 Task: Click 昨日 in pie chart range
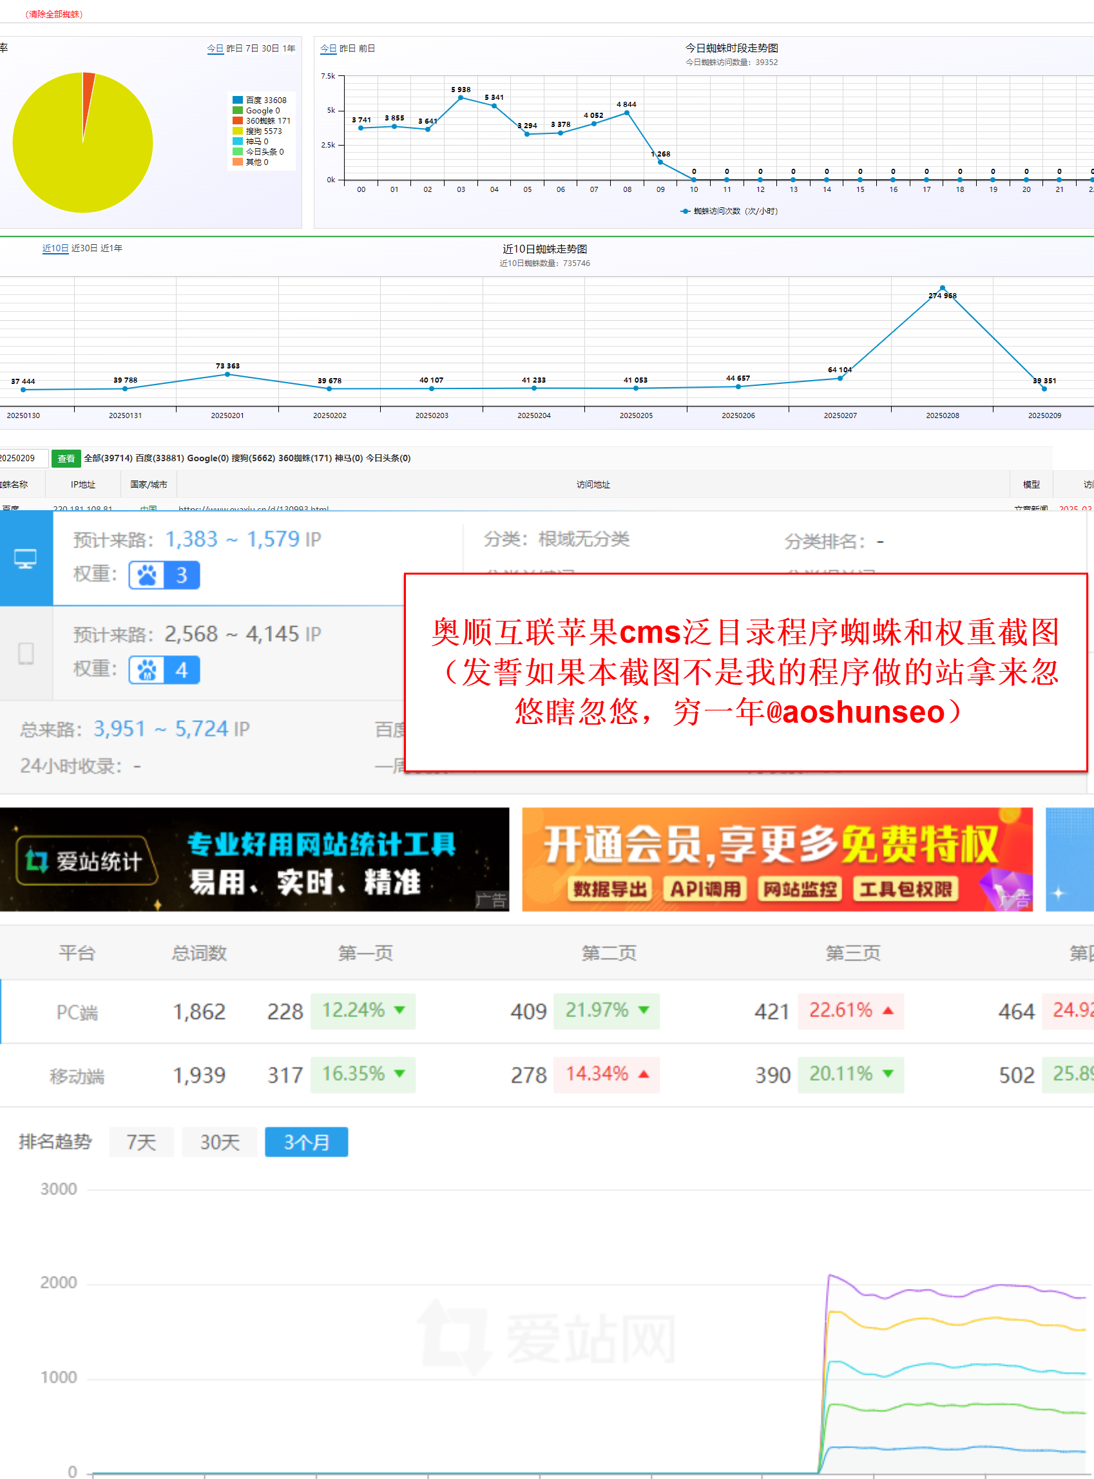click(x=234, y=48)
